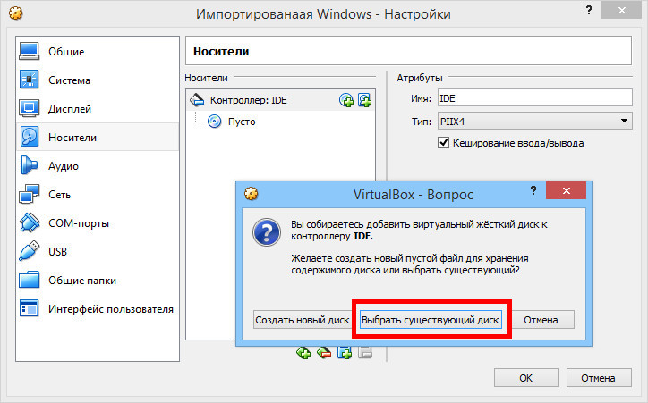Click the remove controller icon below storage list

pyautogui.click(x=324, y=353)
